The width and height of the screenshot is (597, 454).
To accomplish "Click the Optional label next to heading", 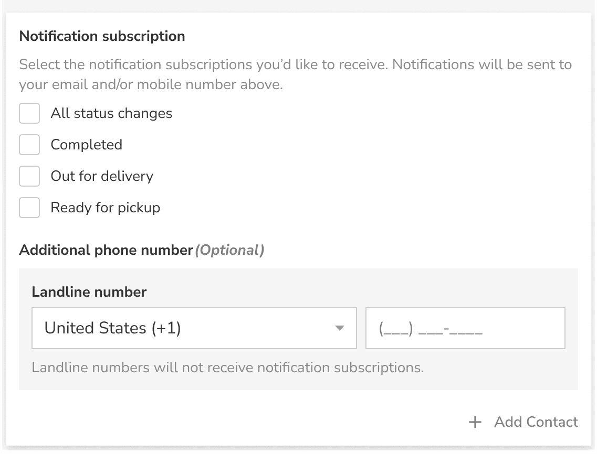I will pyautogui.click(x=230, y=250).
